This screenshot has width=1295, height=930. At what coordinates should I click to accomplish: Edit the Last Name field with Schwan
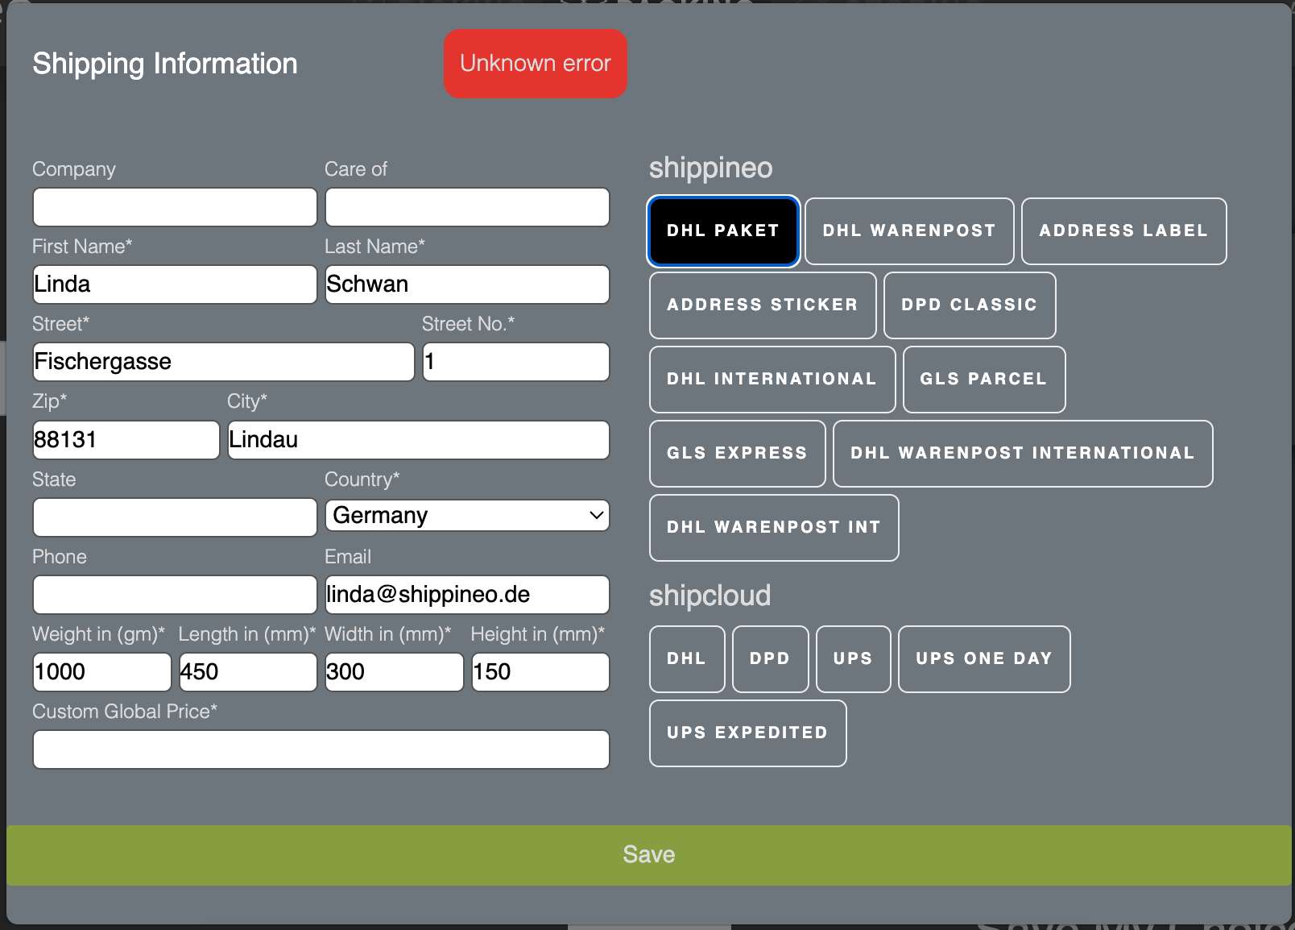point(467,284)
